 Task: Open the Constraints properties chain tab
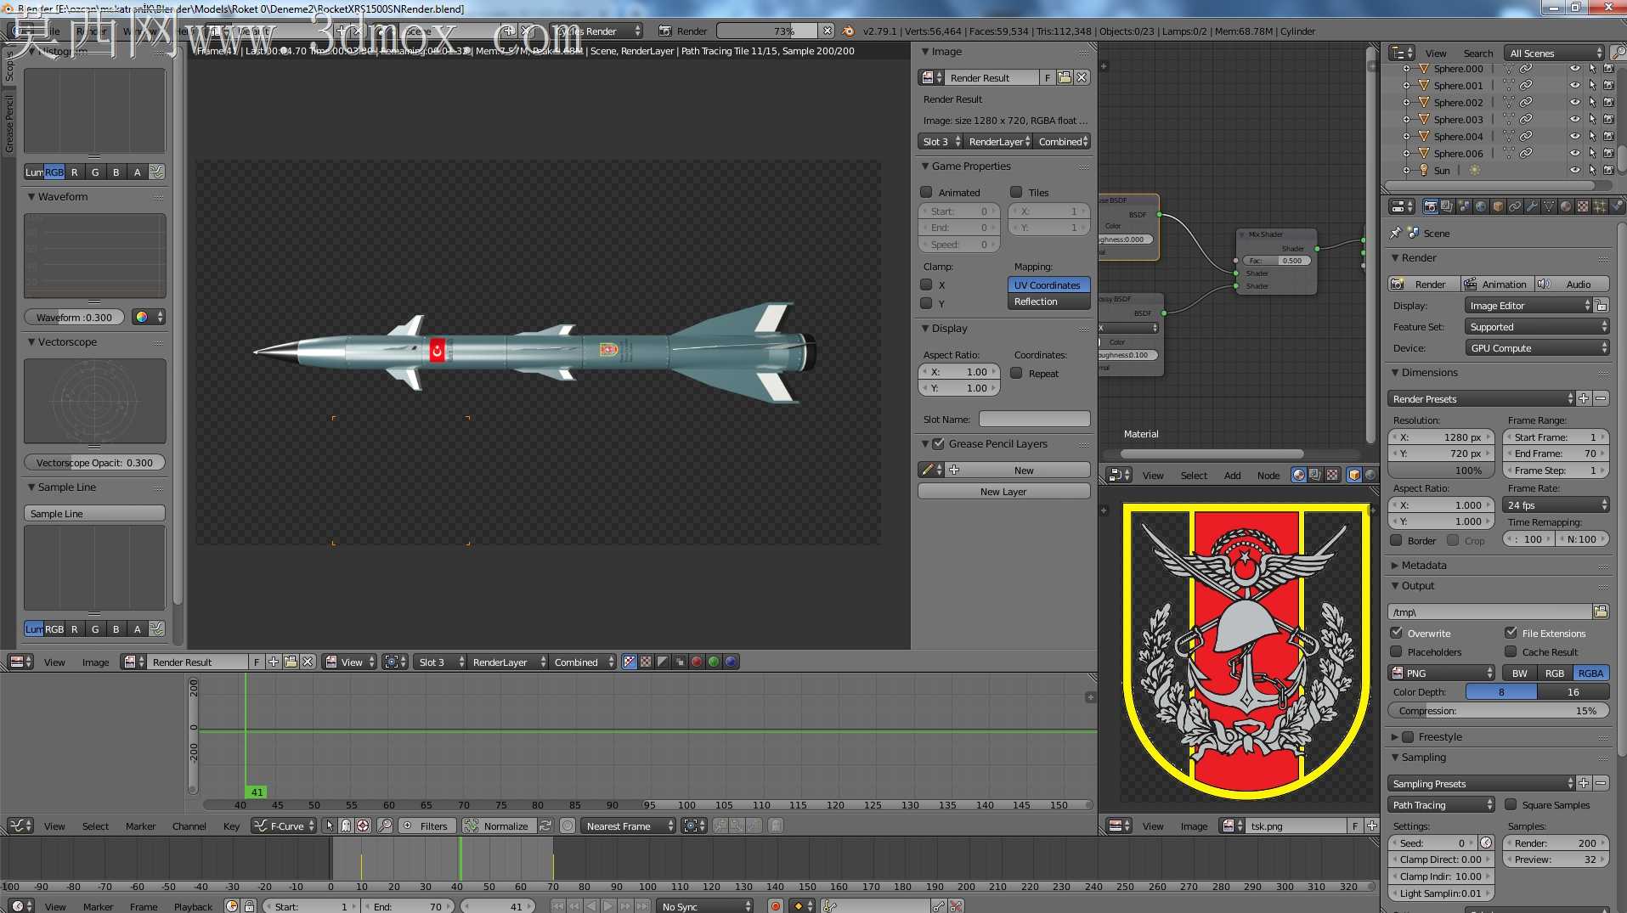pos(1515,206)
